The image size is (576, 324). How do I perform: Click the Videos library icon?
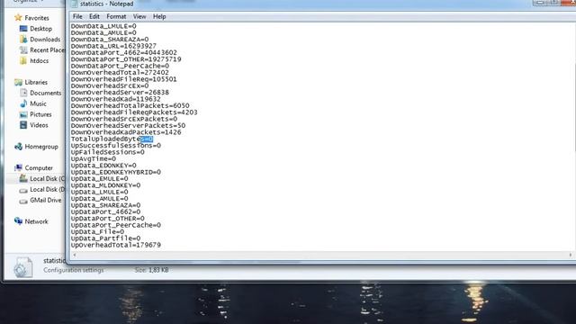tap(23, 125)
